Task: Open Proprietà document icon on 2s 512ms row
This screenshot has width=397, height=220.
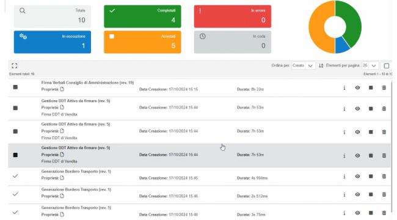Action: click(62, 196)
